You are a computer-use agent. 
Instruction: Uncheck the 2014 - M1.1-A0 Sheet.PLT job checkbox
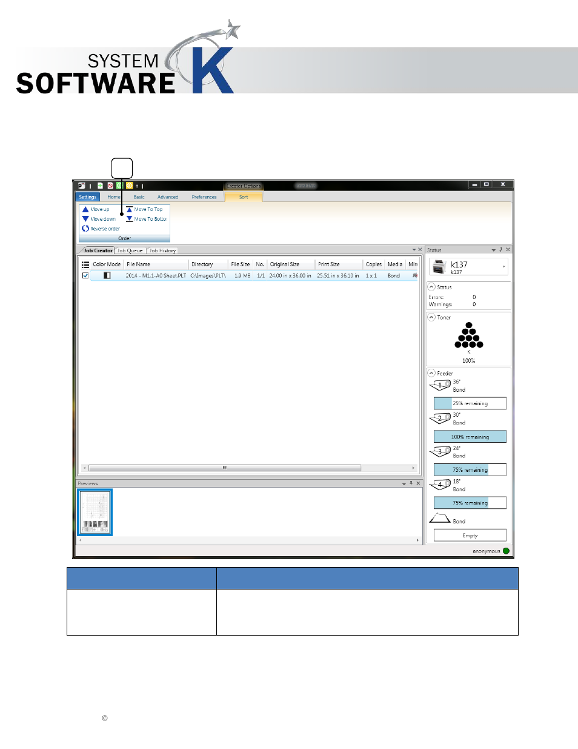[x=85, y=275]
